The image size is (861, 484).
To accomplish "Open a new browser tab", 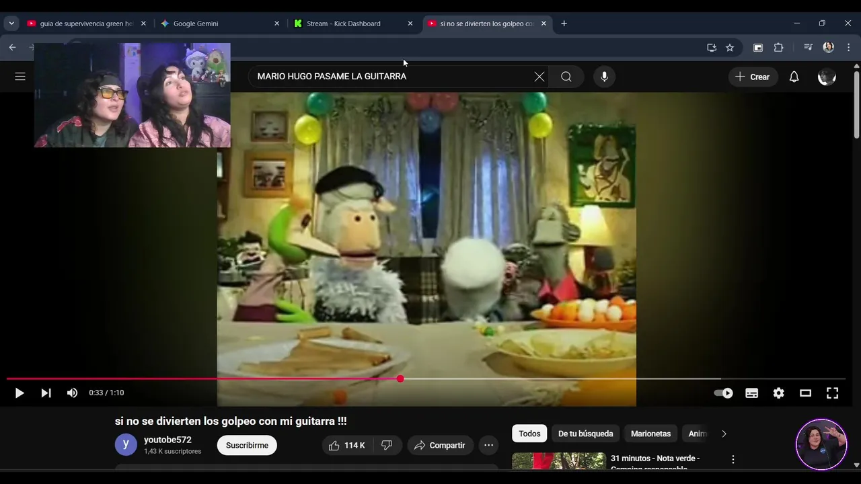I will tap(564, 24).
